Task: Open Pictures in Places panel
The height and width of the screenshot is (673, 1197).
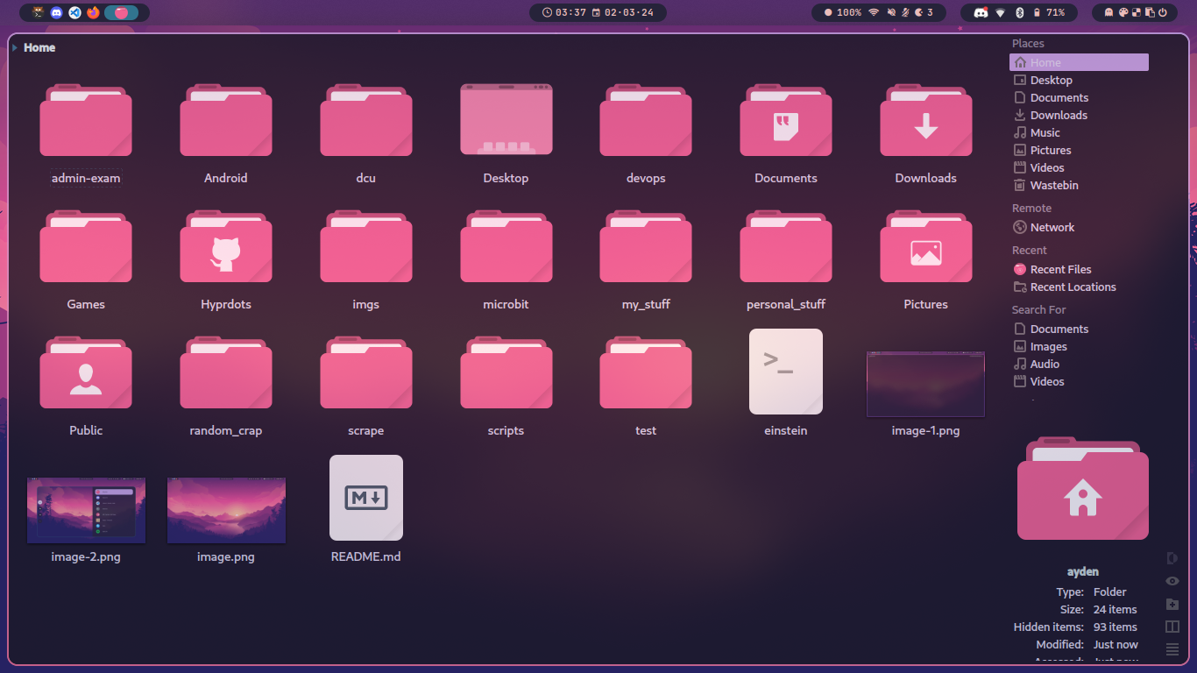Action: pos(1079,150)
